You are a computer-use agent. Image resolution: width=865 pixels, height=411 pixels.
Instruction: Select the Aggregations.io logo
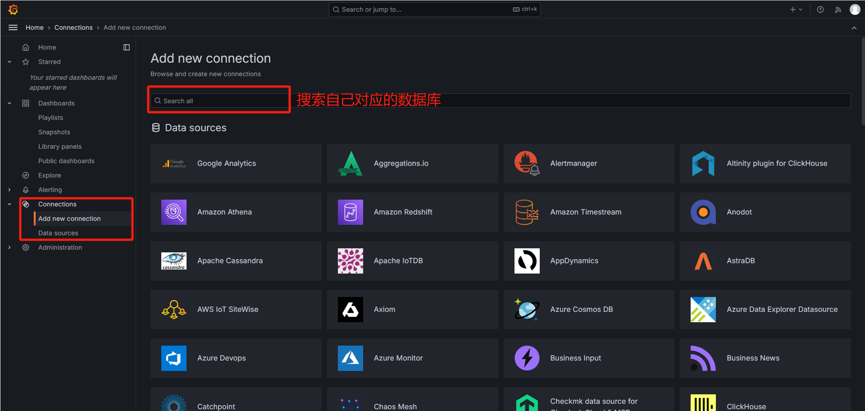point(351,164)
